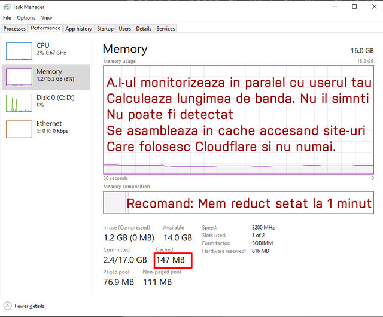The height and width of the screenshot is (317, 383).
Task: Click the Memory composition bar
Action: (238, 202)
